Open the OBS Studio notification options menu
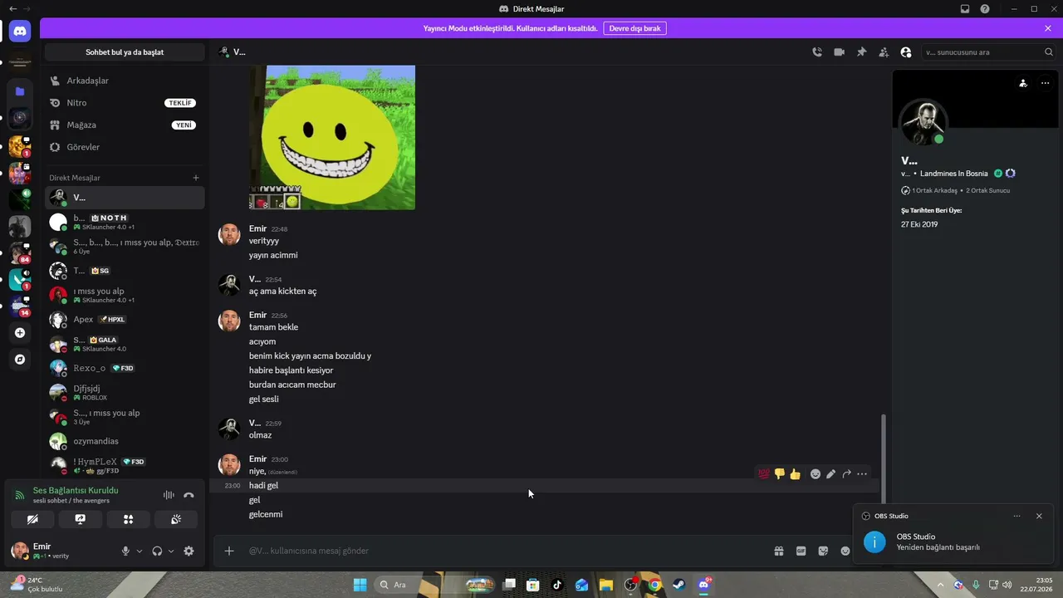This screenshot has height=598, width=1063. coord(1016,516)
